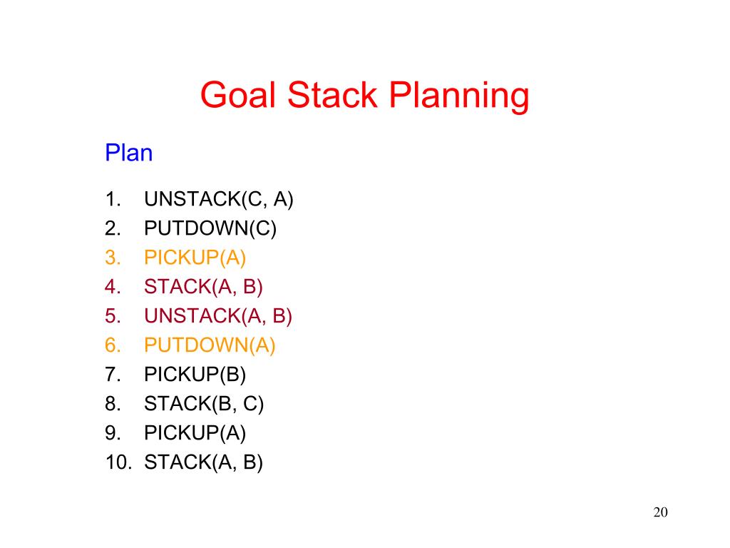The image size is (730, 548).
Task: Click the orange list number 3.
Action: (x=113, y=258)
